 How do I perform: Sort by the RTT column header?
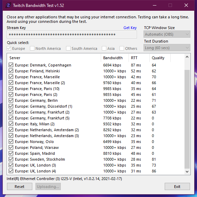coord(139,58)
